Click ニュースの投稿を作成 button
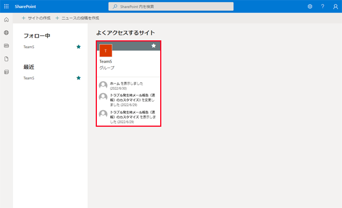This screenshot has width=342, height=208. [x=77, y=18]
